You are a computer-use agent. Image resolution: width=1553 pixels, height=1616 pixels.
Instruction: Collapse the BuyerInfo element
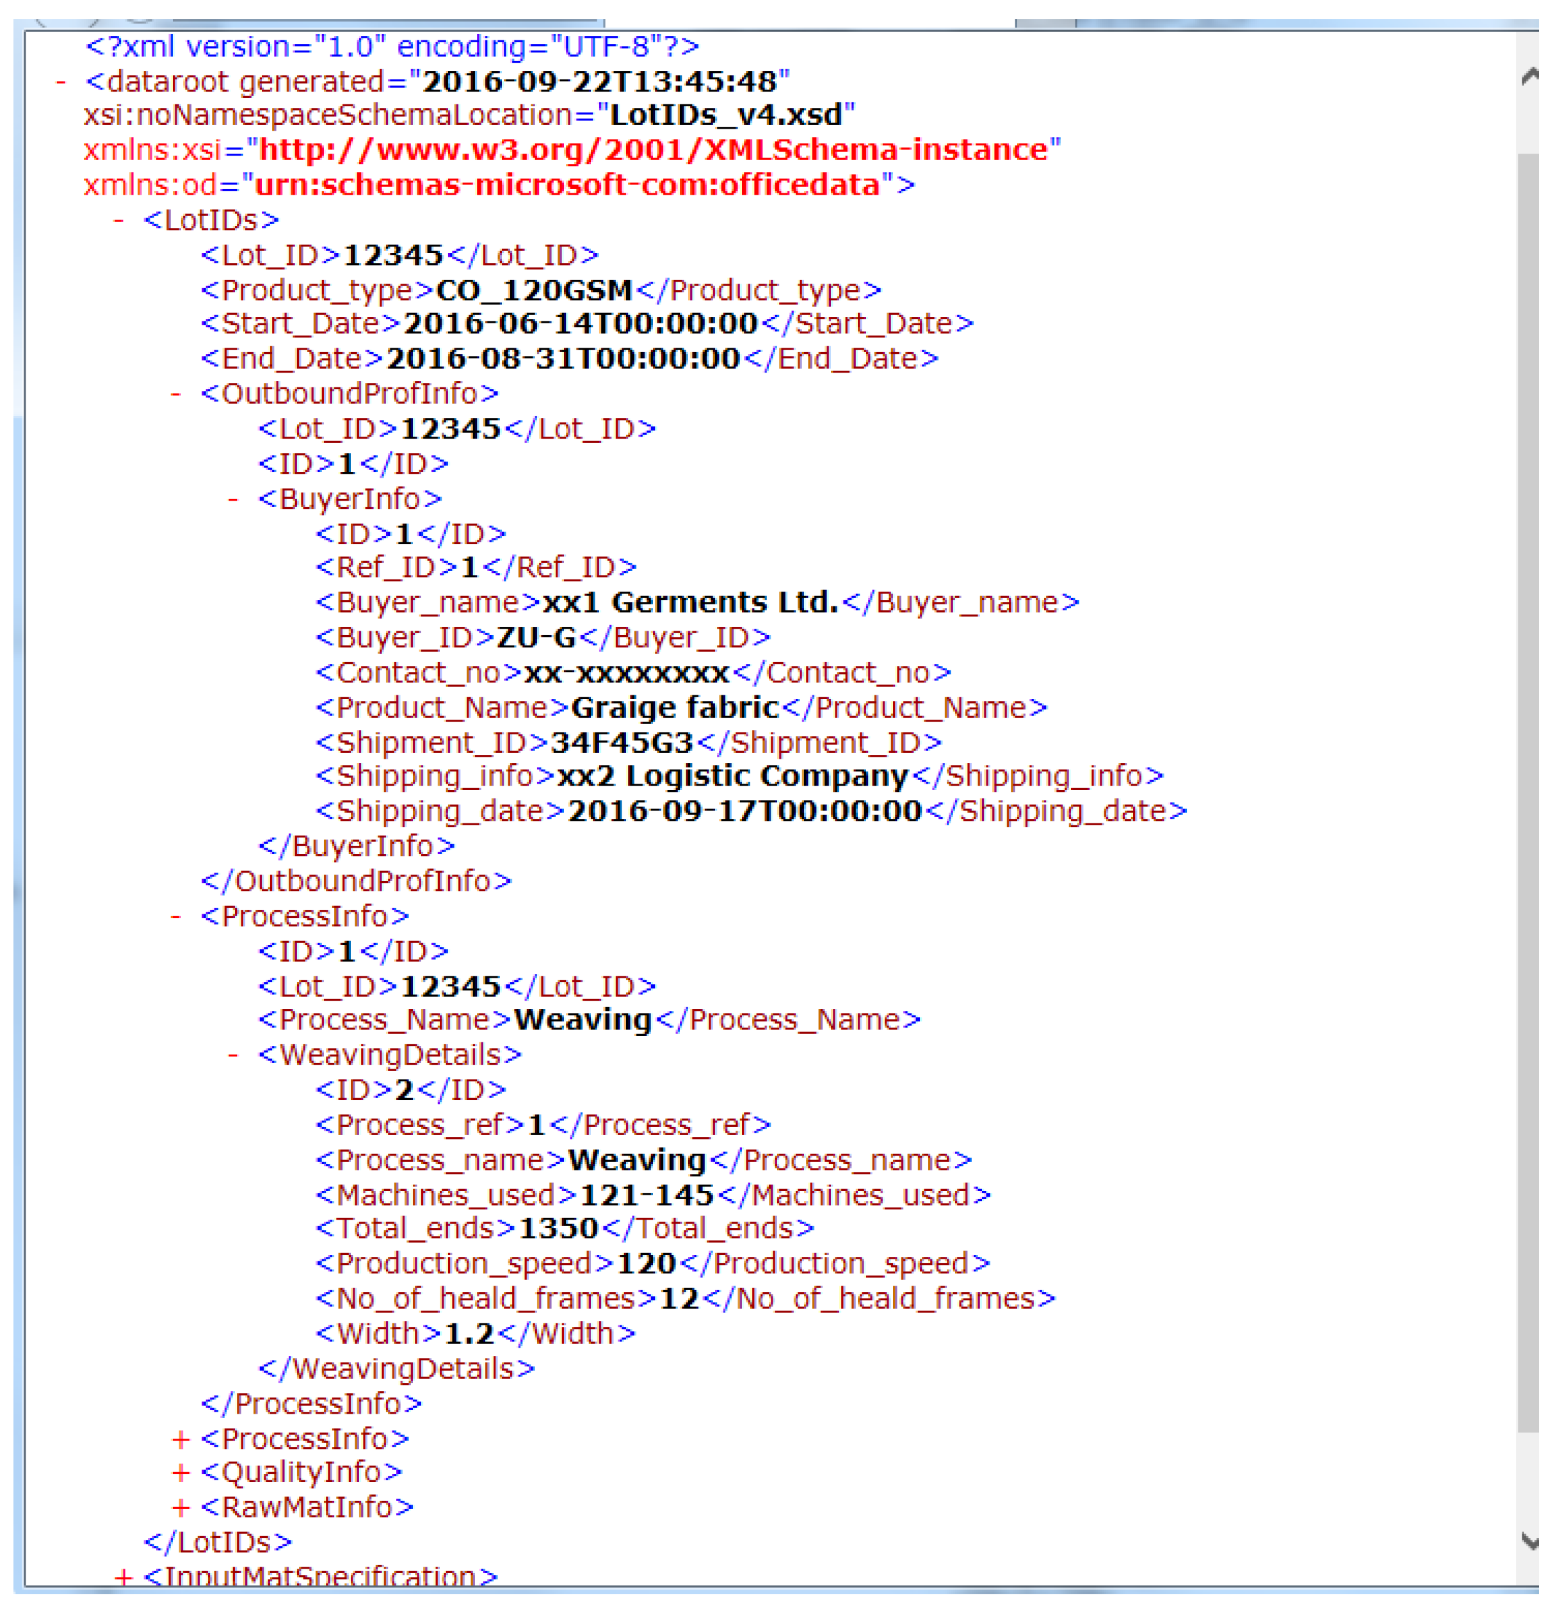point(233,499)
